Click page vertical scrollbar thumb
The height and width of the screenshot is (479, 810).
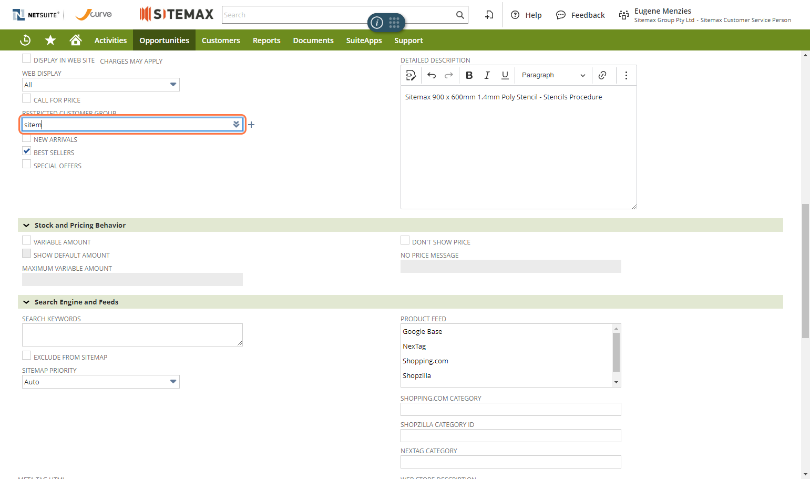point(805,271)
